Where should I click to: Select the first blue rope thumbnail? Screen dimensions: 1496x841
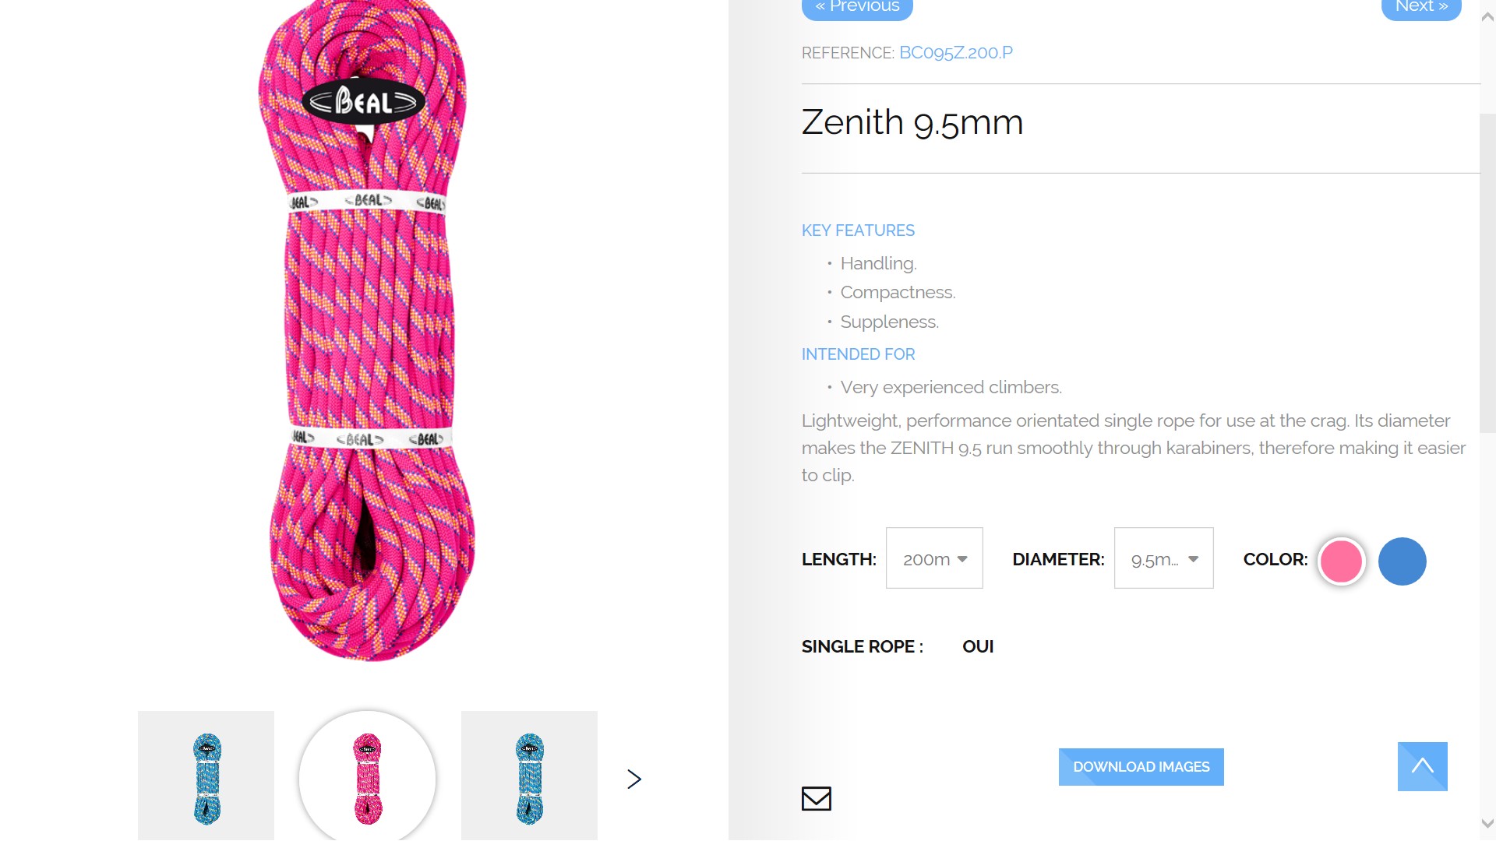click(206, 776)
